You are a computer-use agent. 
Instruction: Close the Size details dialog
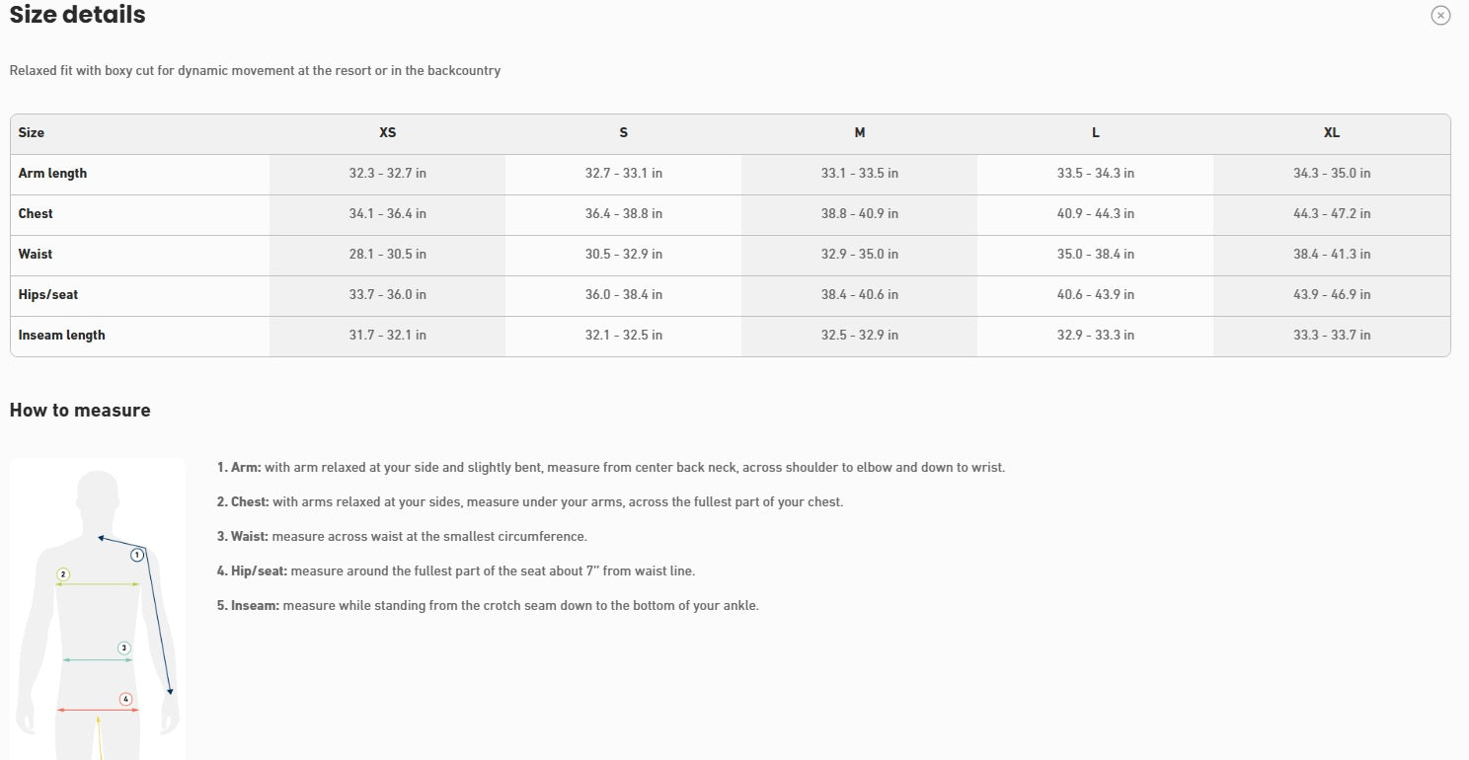(1440, 16)
